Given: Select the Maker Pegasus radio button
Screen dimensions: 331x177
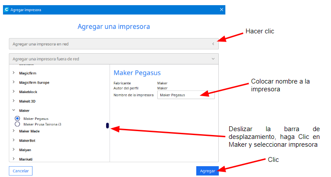Looking at the screenshot, I should pyautogui.click(x=17, y=118).
